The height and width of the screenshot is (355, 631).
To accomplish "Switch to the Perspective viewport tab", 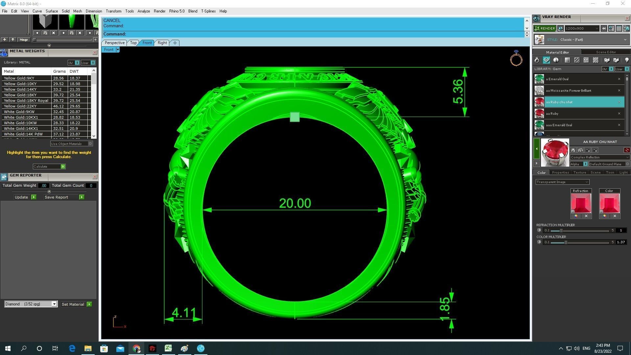I will 114,43.
